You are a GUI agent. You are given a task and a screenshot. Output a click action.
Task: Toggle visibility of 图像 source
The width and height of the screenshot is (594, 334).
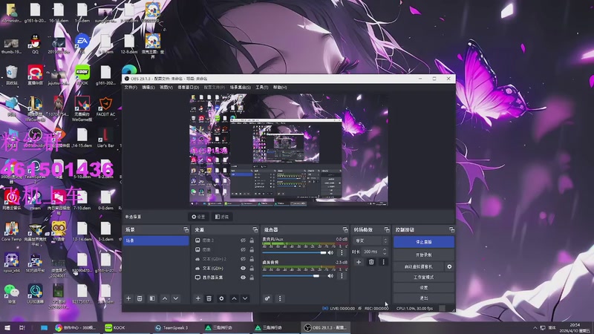(243, 249)
